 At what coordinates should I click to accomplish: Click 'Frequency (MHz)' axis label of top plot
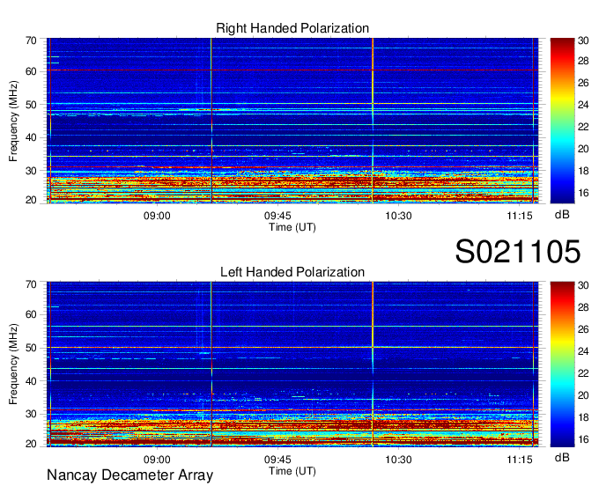coord(13,121)
